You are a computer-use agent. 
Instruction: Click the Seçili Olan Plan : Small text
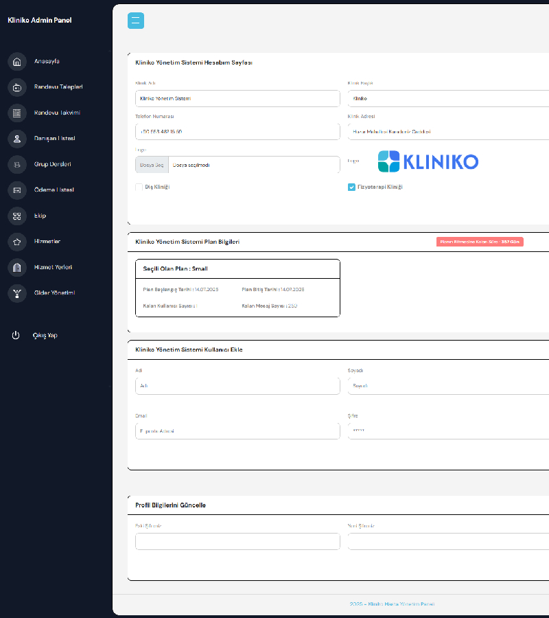175,268
